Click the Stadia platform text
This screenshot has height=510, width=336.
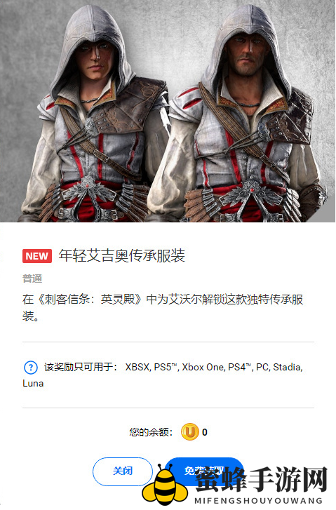click(x=288, y=367)
